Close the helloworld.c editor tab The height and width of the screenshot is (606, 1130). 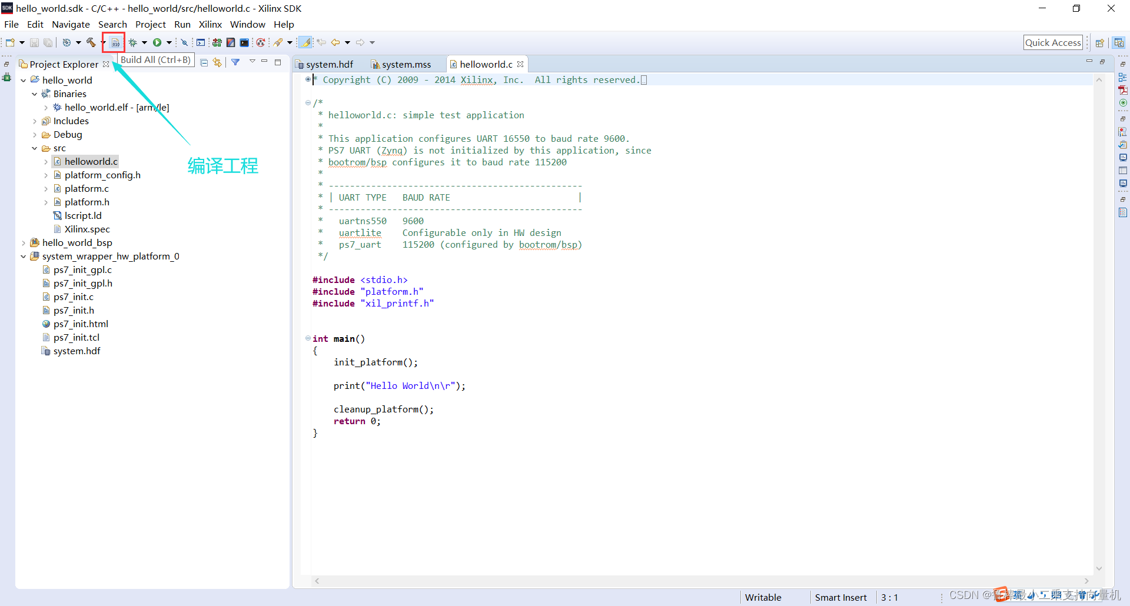(x=520, y=64)
